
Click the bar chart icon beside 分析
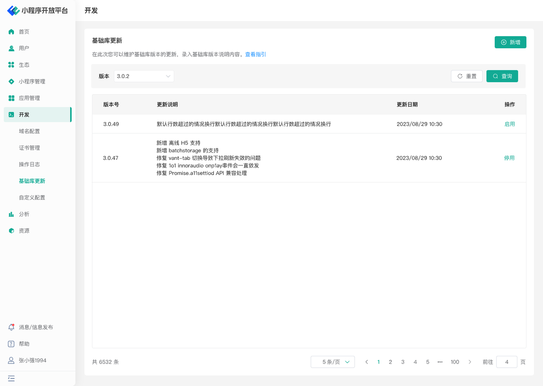(x=11, y=214)
